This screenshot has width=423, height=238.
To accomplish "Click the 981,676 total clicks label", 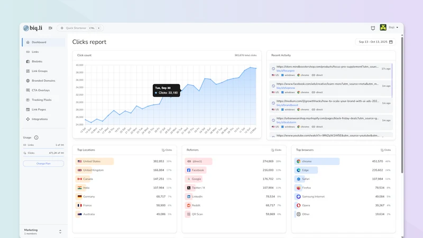I will tap(245, 56).
